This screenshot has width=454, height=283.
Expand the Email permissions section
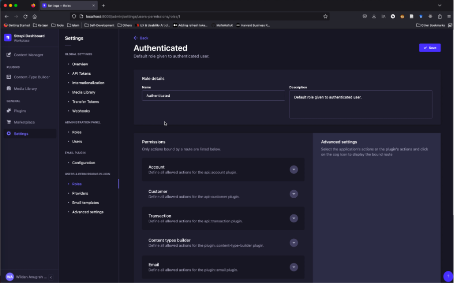(294, 267)
